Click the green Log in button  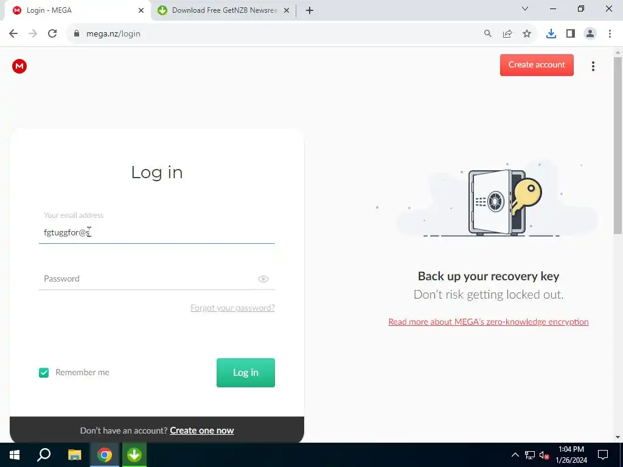pos(246,373)
